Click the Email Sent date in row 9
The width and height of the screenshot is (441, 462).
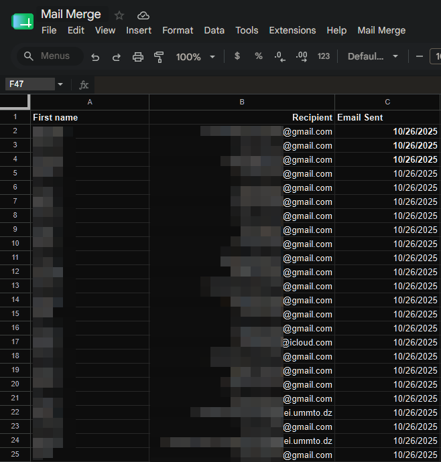tap(387, 230)
